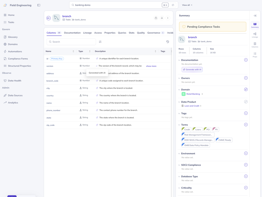Image resolution: width=262 pixels, height=197 pixels.
Task: Collapse the Data Product section
Action: 179,102
